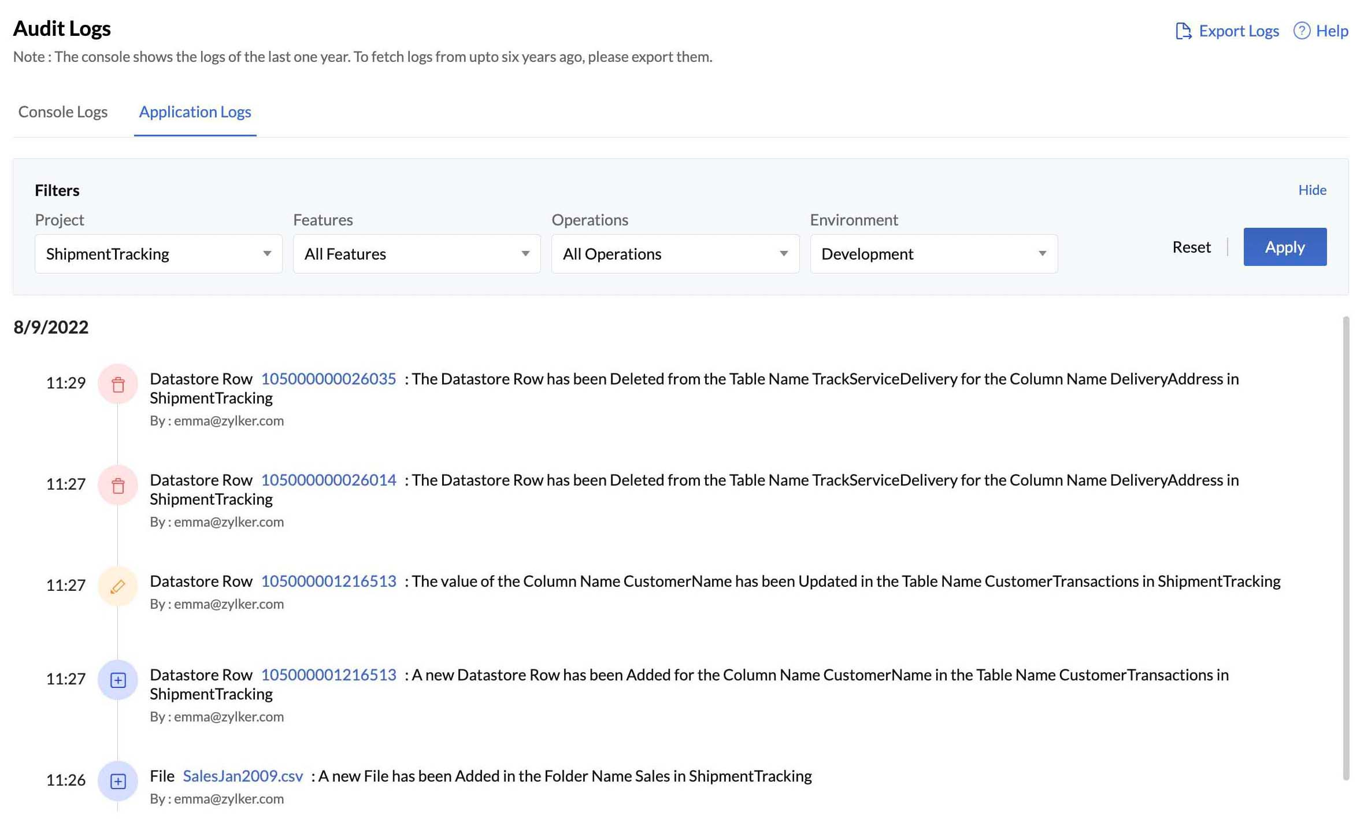Click the Features dropdown arrow
The image size is (1364, 829).
coord(525,254)
